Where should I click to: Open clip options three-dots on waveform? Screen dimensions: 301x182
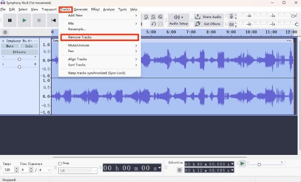[x=289, y=41]
